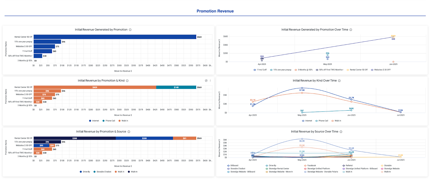Click info icon beside Initial Revenue by Kind Over Time
Screen dimensions: 433x180
pos(339,81)
